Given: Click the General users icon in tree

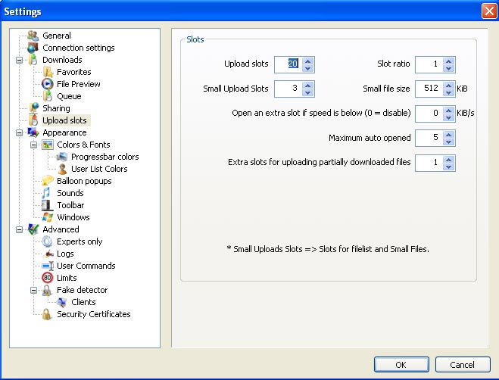Looking at the screenshot, I should [33, 36].
